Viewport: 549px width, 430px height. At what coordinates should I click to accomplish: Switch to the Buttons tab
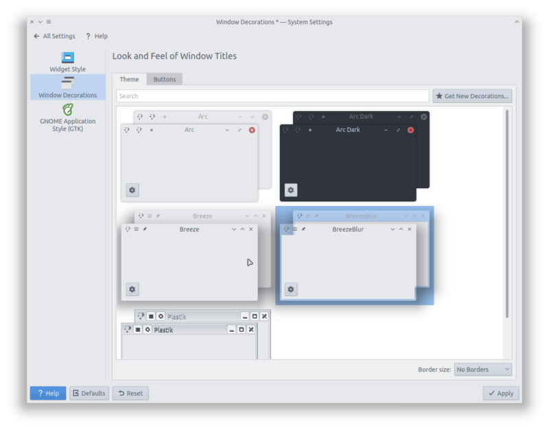click(165, 79)
